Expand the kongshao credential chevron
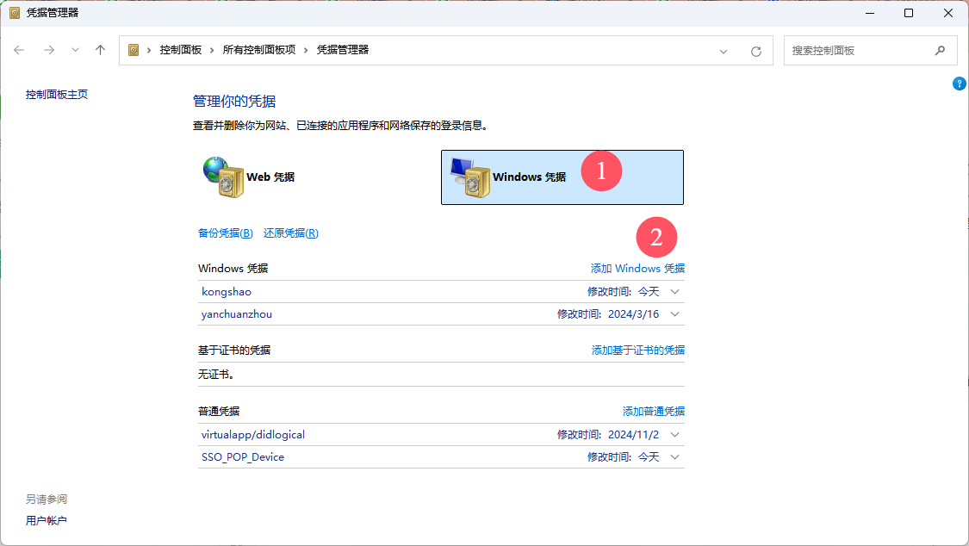Viewport: 969px width, 546px height. pyautogui.click(x=674, y=292)
